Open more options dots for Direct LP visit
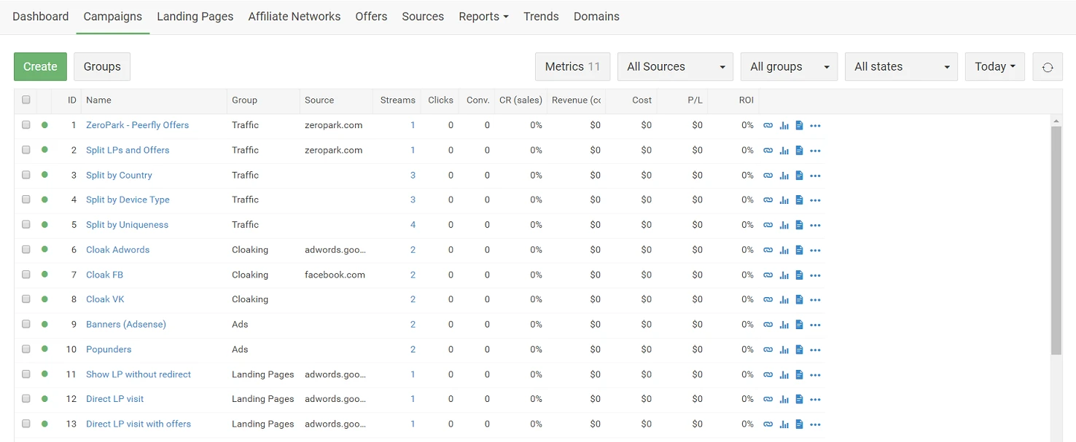 tap(815, 400)
